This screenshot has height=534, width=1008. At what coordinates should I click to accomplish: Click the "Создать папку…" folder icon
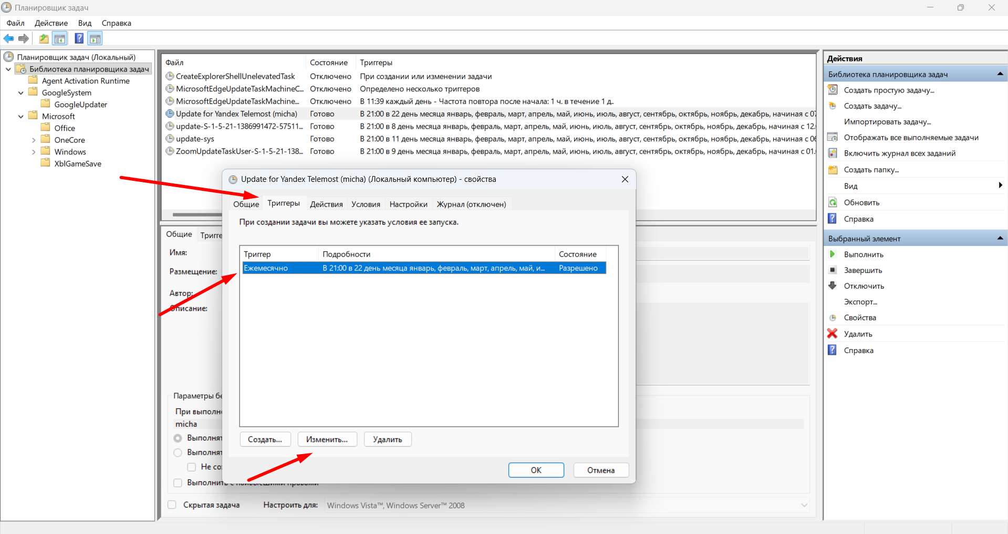click(x=833, y=169)
